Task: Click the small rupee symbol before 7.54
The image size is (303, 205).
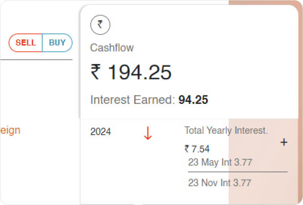Action: tap(187, 149)
